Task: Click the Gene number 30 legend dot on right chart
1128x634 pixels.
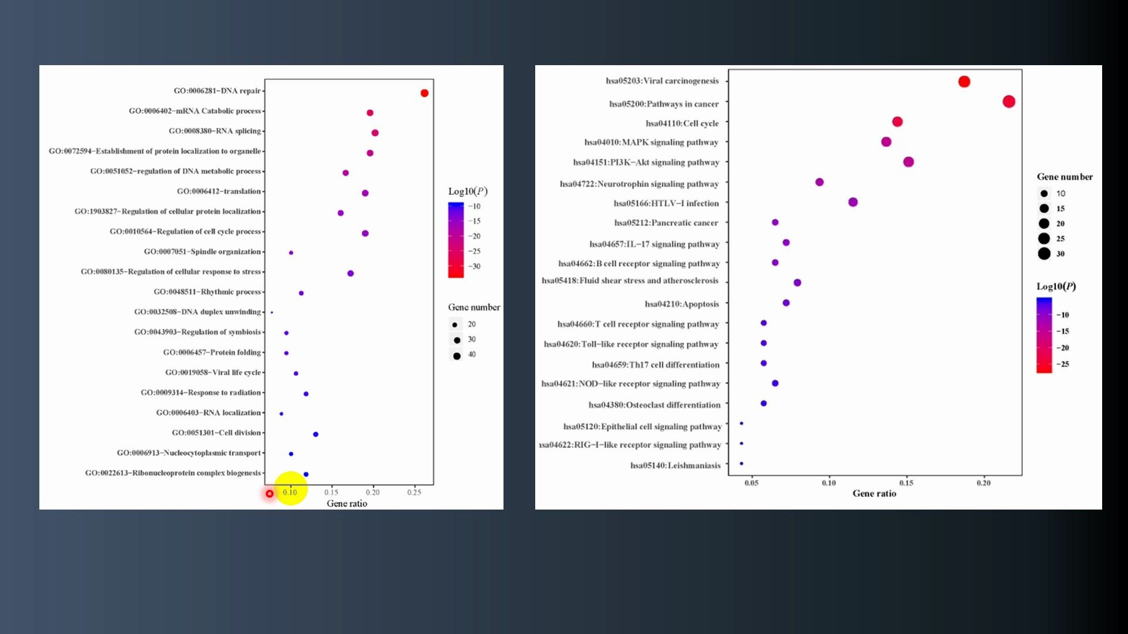Action: pyautogui.click(x=1044, y=254)
